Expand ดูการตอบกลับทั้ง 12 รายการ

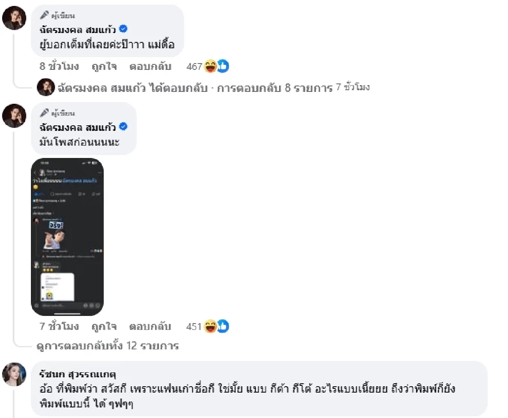(108, 346)
